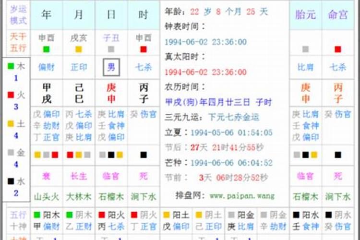Click the 阳水 壬 食神 cell
Image resolution: width=360 pixels, height=240 pixels.
click(x=306, y=221)
